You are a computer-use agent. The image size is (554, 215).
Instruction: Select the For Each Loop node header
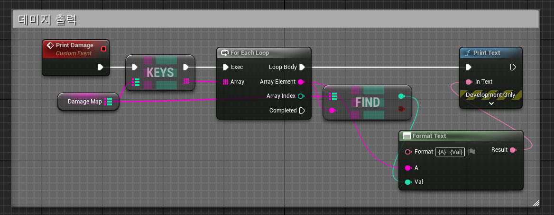tap(264, 53)
